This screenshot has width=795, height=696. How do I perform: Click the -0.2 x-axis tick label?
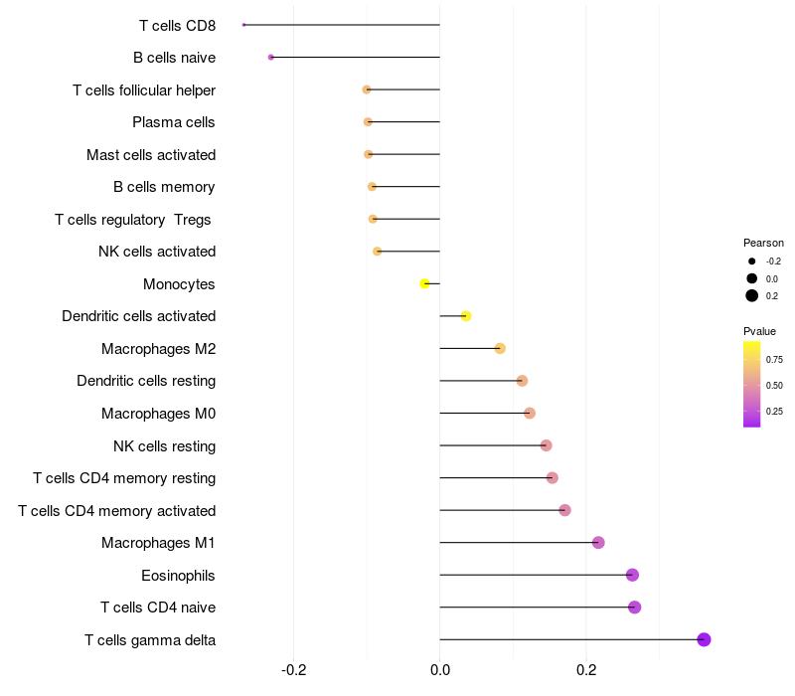pyautogui.click(x=293, y=670)
